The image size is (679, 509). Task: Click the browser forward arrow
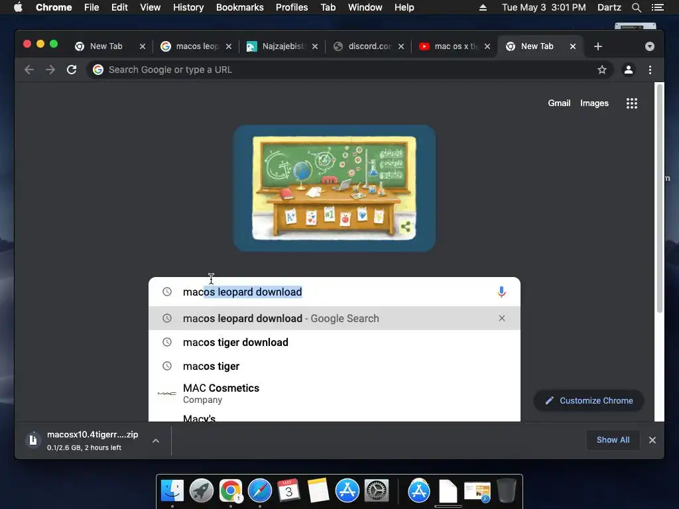[50, 70]
